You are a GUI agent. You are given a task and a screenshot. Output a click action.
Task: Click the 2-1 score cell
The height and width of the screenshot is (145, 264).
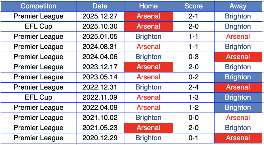click(193, 16)
